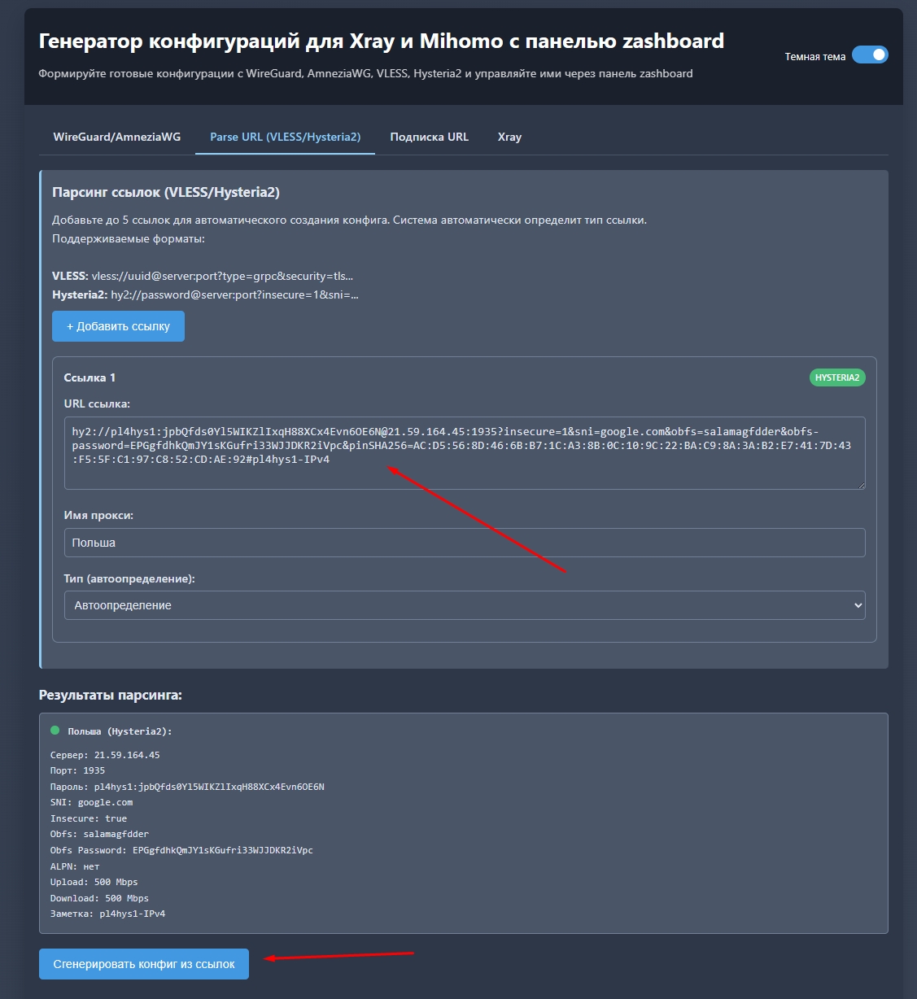Click the HYSTERIA2 type badge
This screenshot has height=999, width=917.
click(837, 377)
